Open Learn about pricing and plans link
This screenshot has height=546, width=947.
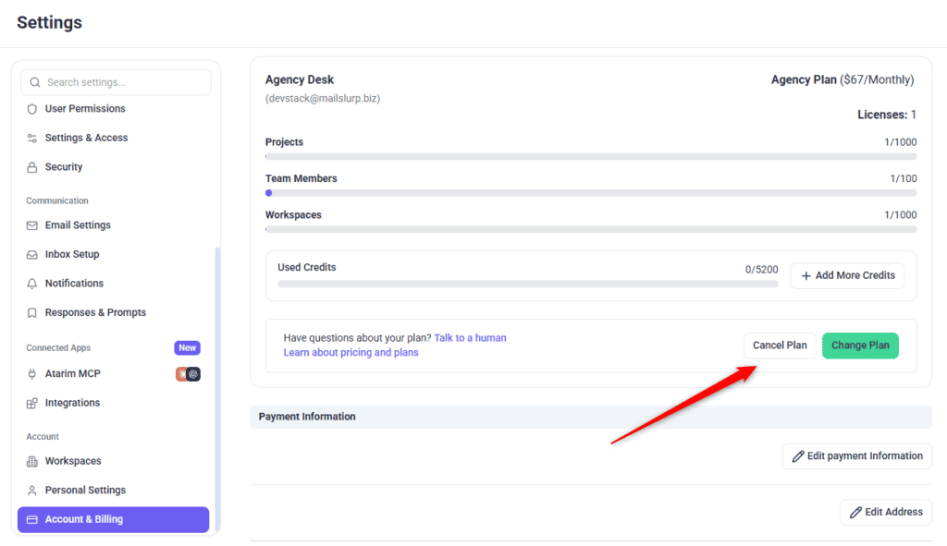[351, 353]
